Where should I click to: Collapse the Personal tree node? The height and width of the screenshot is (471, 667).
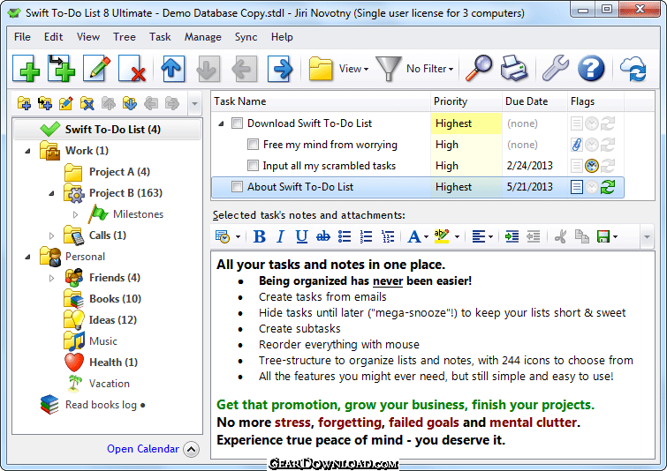pyautogui.click(x=27, y=257)
